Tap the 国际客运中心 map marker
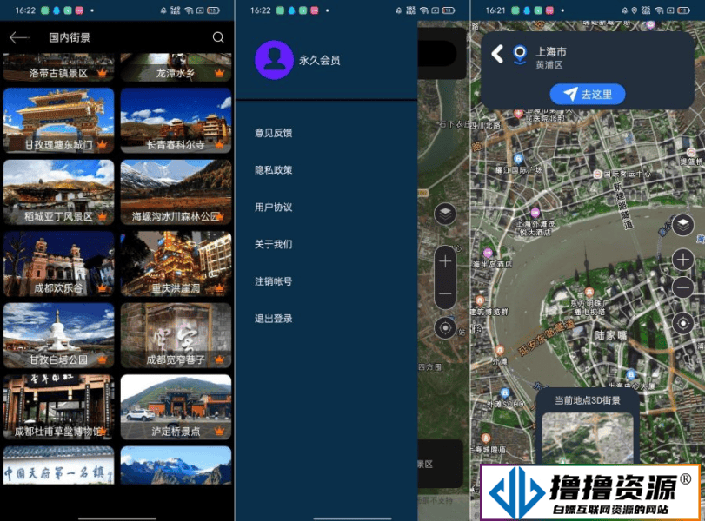Viewport: 705px width, 521px height. pyautogui.click(x=597, y=175)
